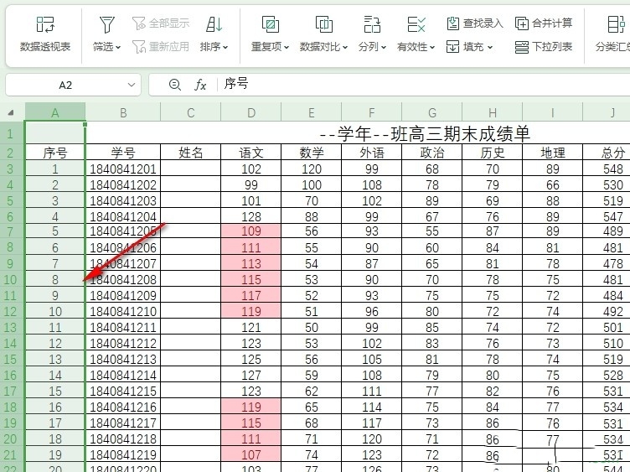Click the 外语 header cell
This screenshot has height=472, width=630.
[372, 153]
